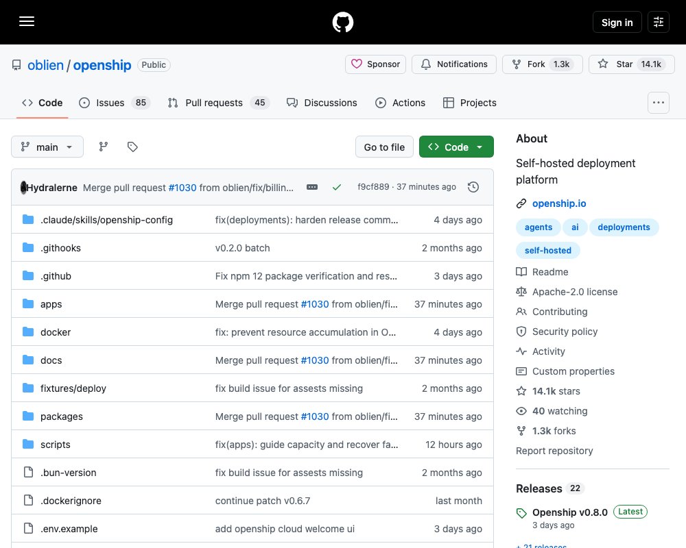Open the Notifications bell button
The height and width of the screenshot is (548, 686).
pos(453,64)
